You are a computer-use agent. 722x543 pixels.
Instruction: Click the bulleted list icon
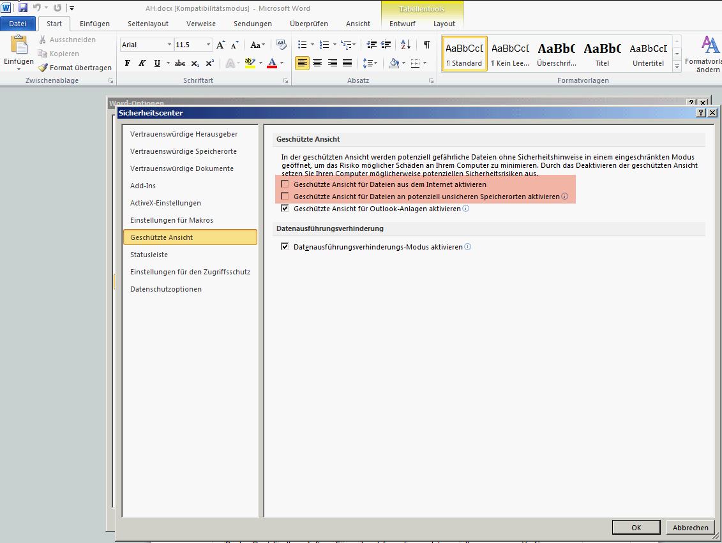pos(303,45)
